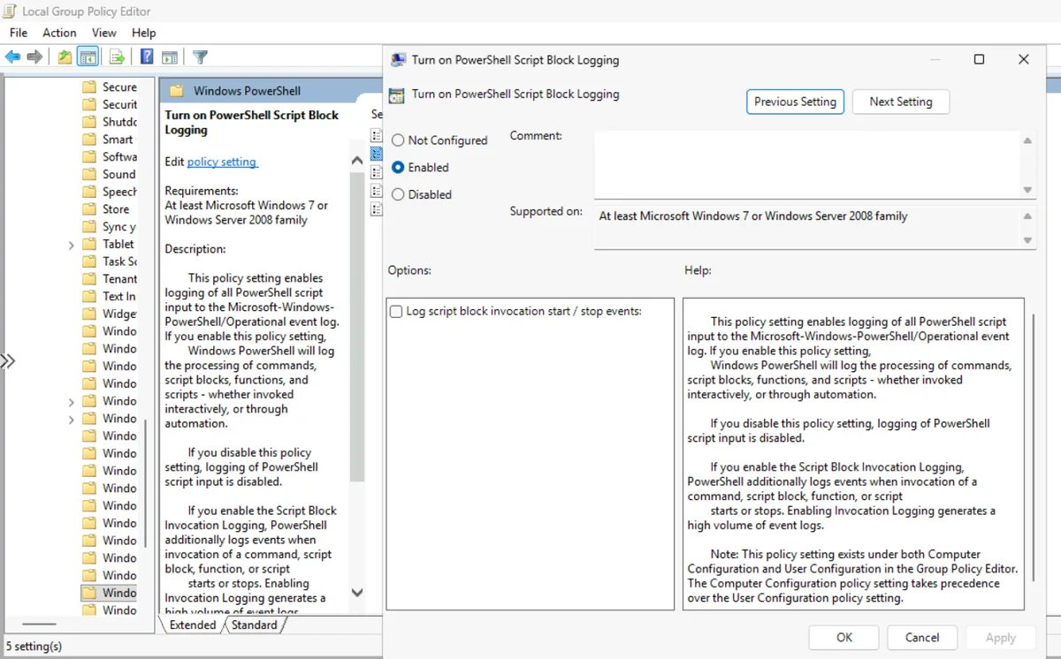
Task: Toggle the Show/Hide Console Tree toolbar icon
Action: (88, 57)
